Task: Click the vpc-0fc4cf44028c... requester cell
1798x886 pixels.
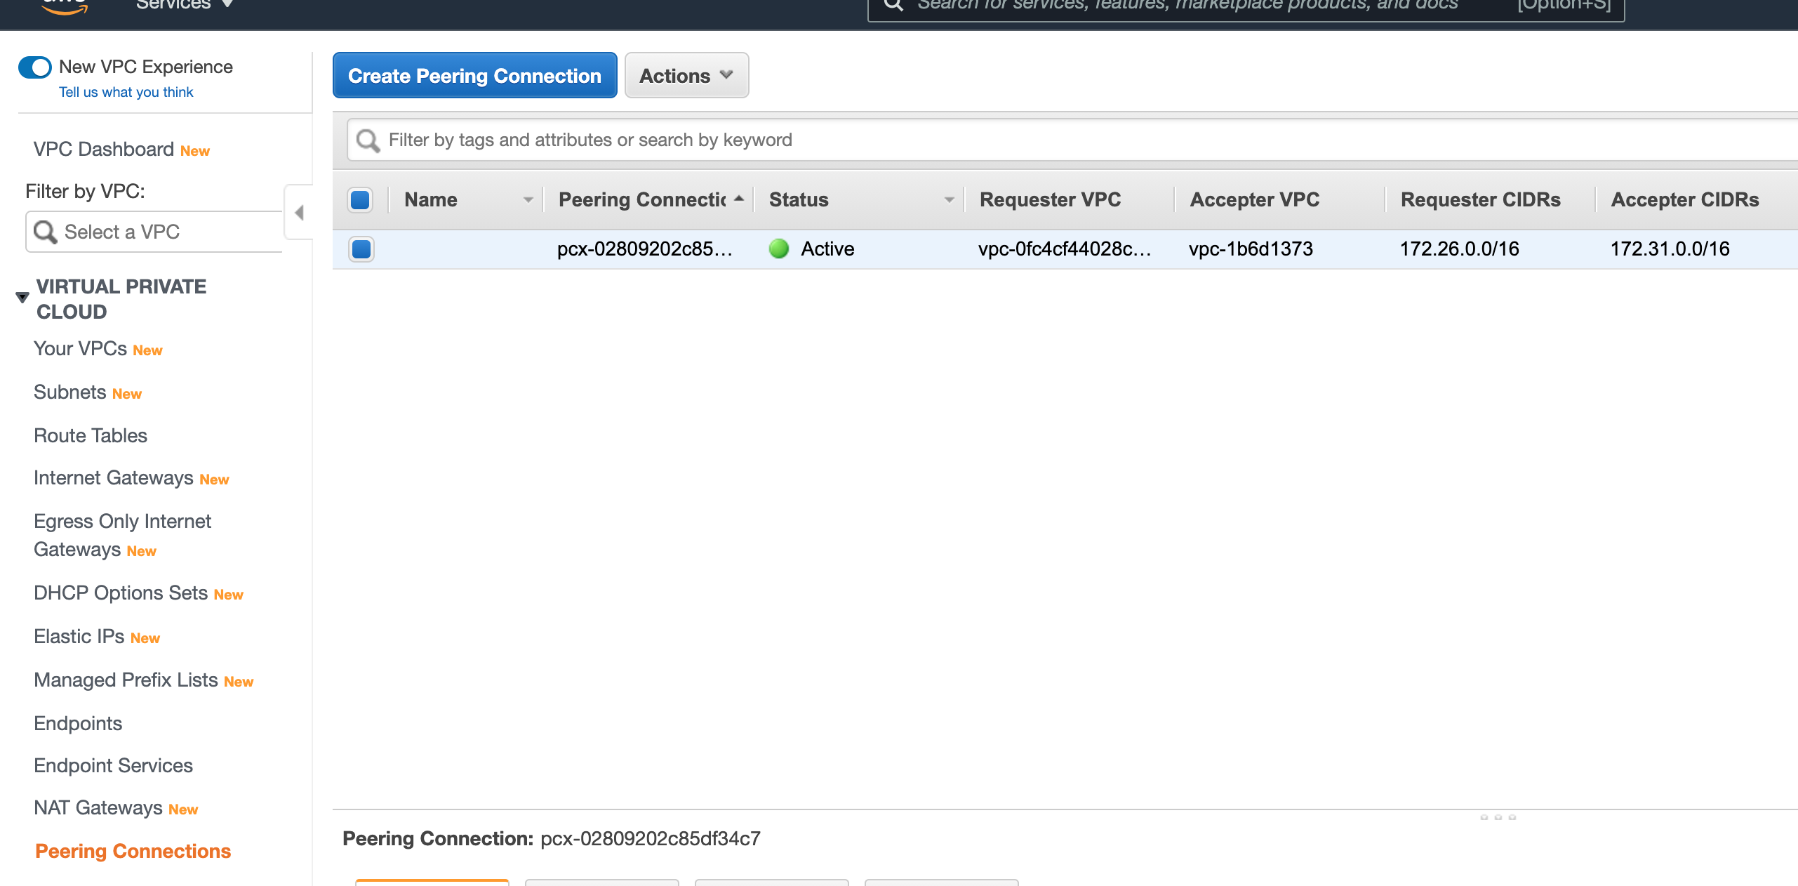Action: [x=1065, y=249]
